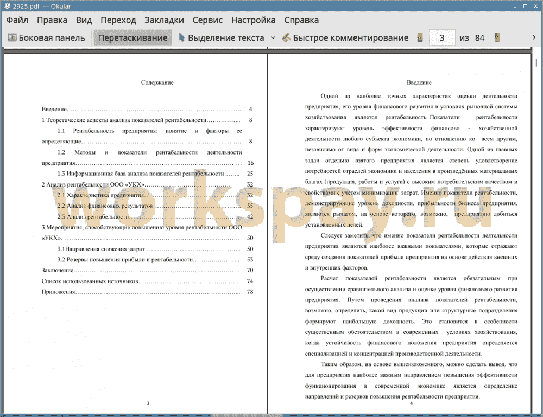
Task: Click entry '2.2 Анализ финансовых результатов'
Action: click(155, 206)
